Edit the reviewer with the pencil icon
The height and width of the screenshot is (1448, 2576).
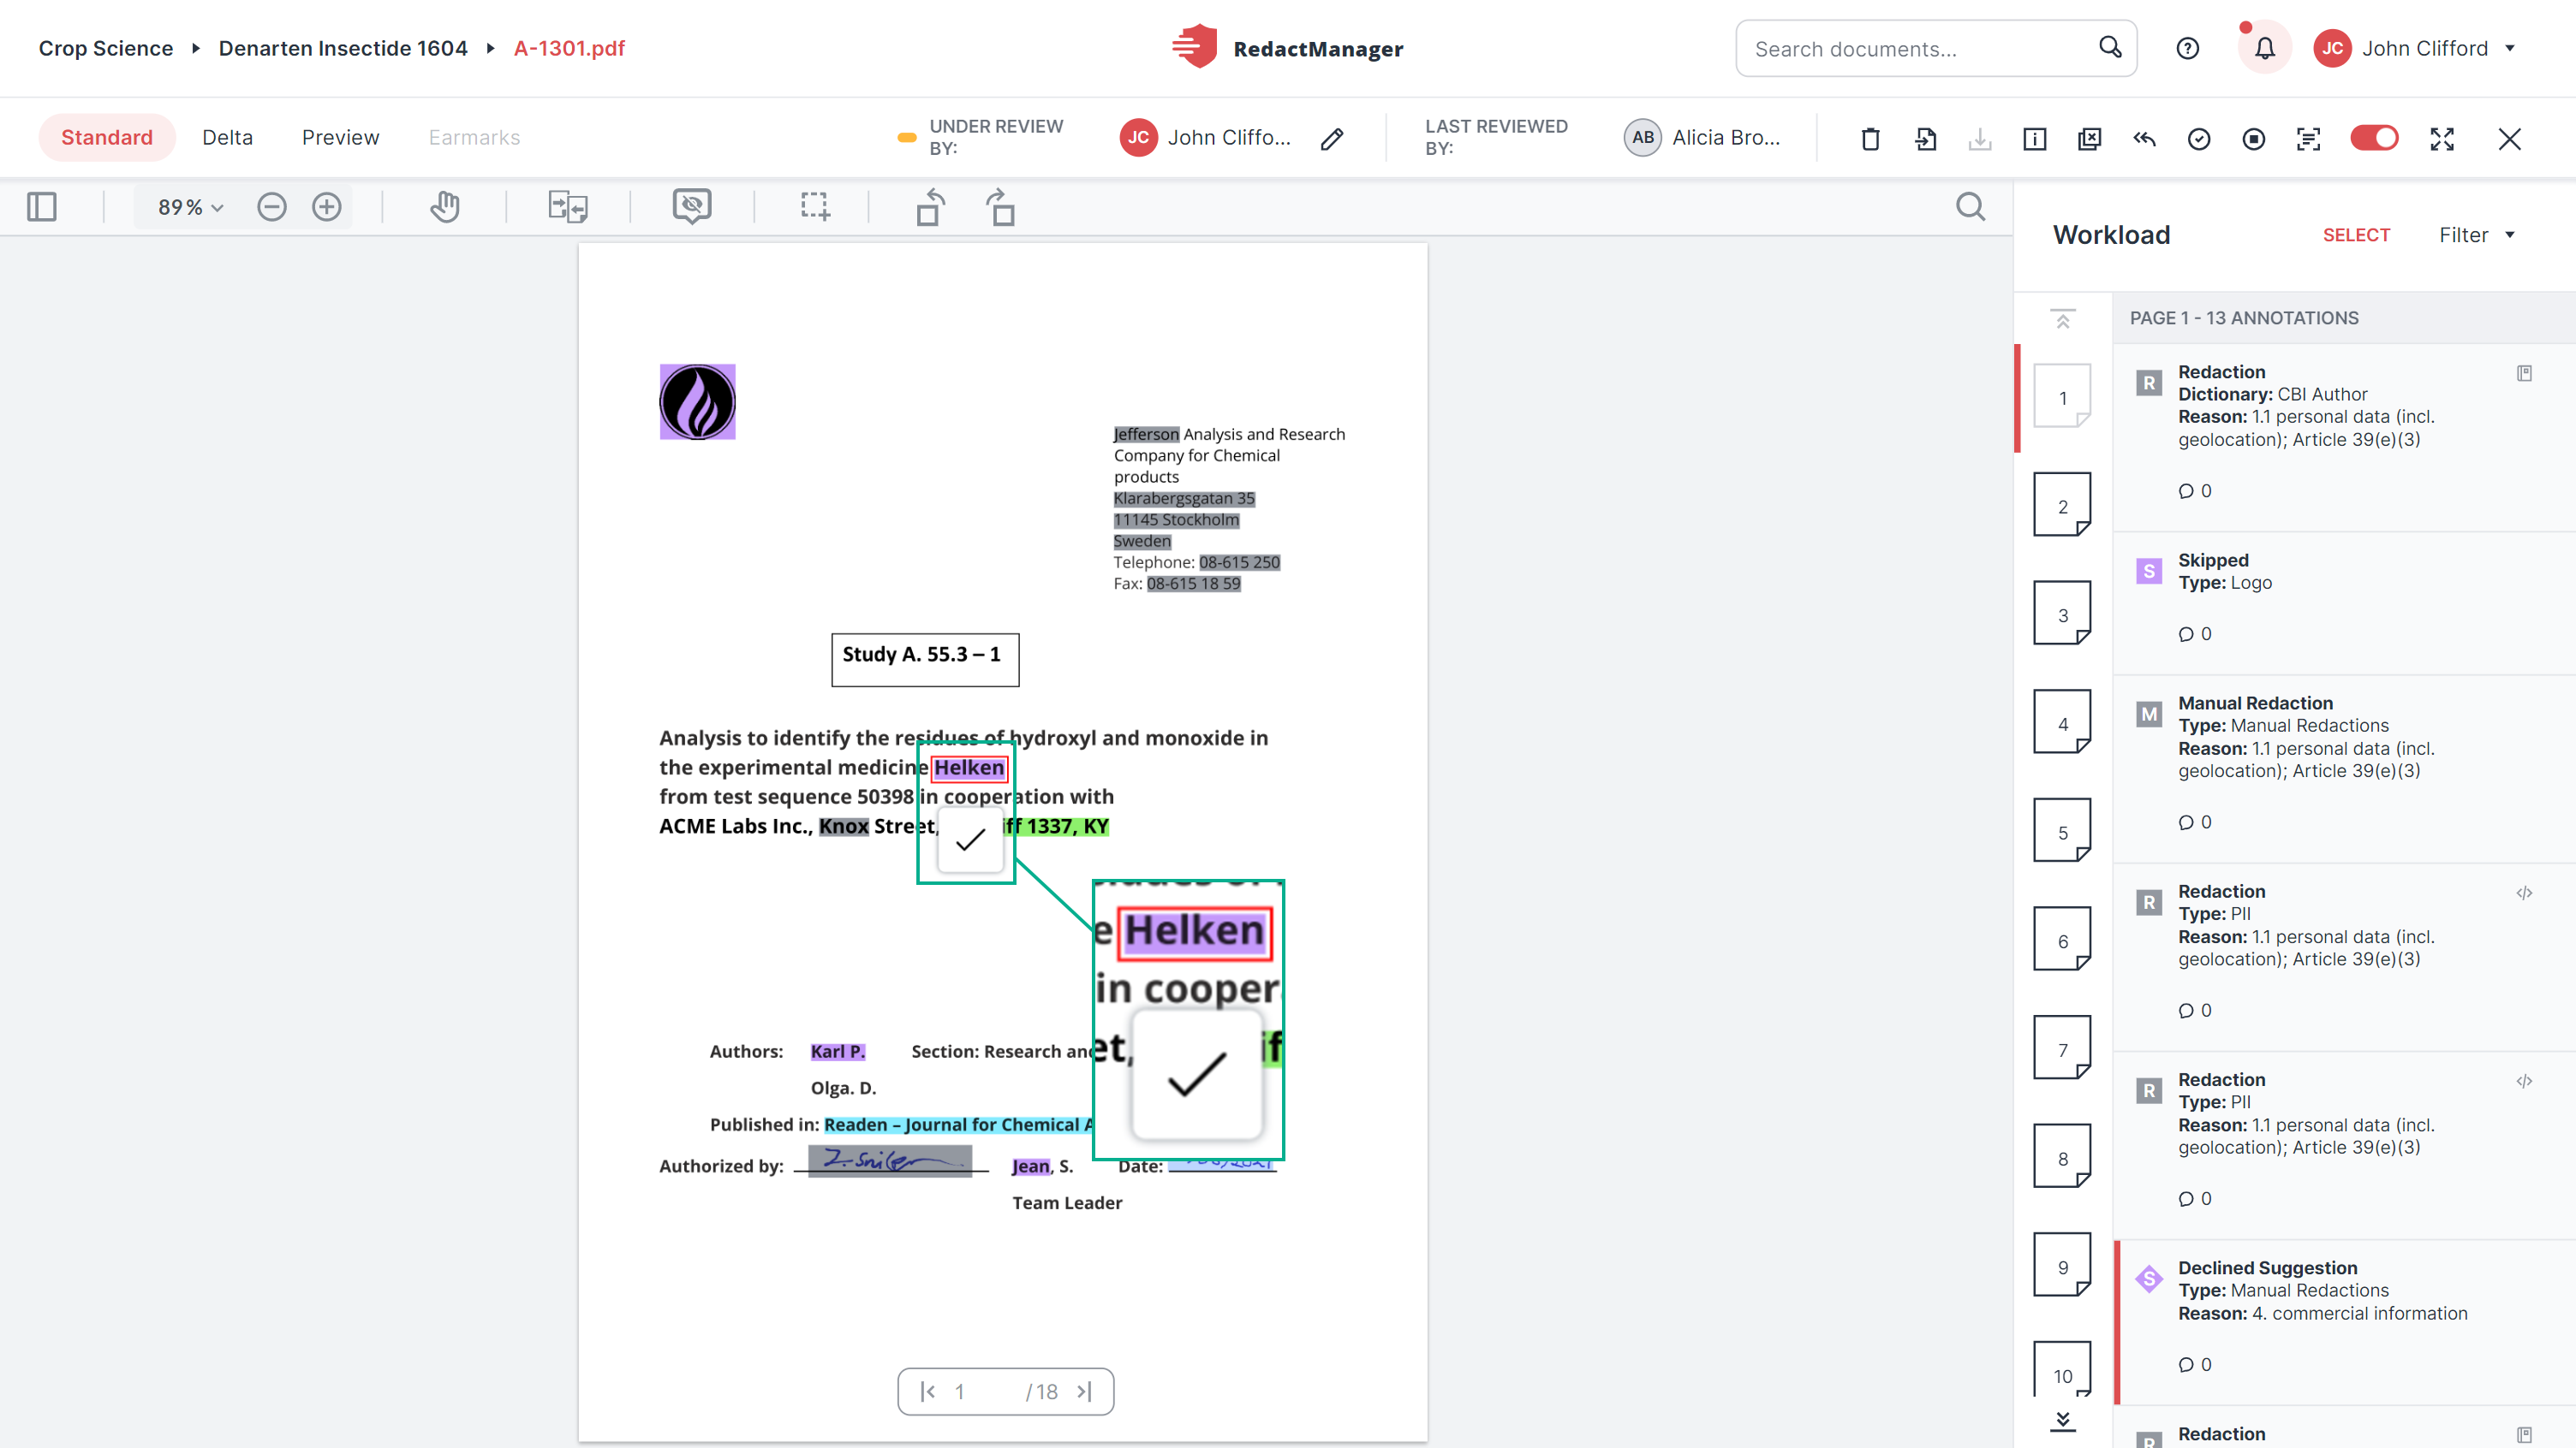coord(1331,139)
